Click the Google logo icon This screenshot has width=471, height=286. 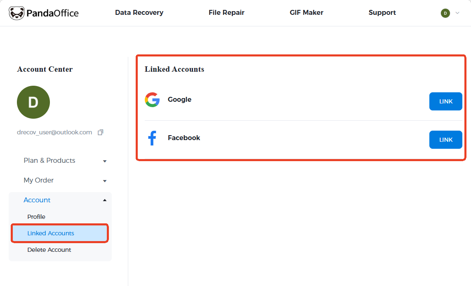coord(152,100)
